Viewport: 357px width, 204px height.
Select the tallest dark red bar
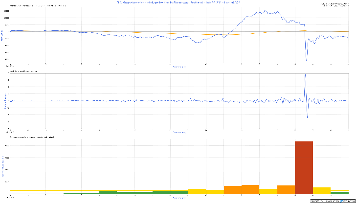(x=303, y=168)
